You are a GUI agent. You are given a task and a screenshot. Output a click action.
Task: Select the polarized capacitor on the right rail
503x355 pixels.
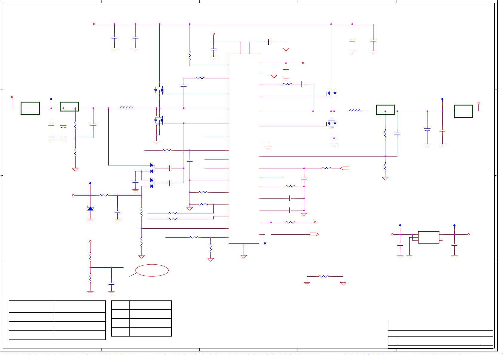[427, 130]
